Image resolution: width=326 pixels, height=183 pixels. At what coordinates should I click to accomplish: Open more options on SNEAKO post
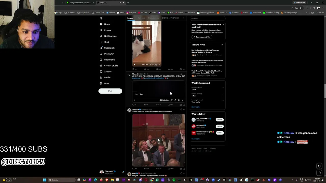[x=184, y=109]
